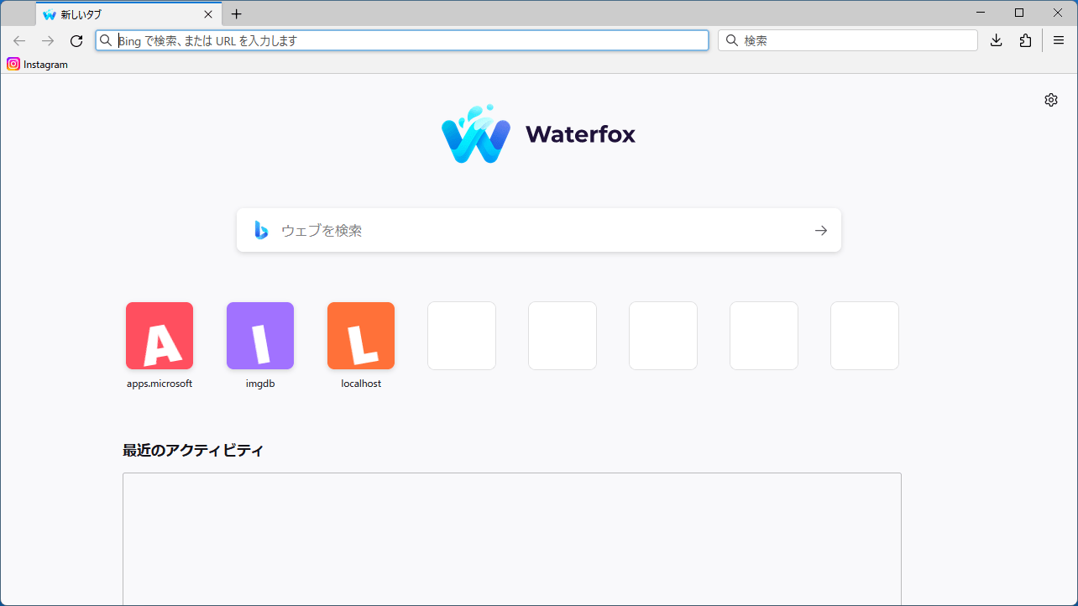Focus the 検索 toolbar search field

[848, 40]
